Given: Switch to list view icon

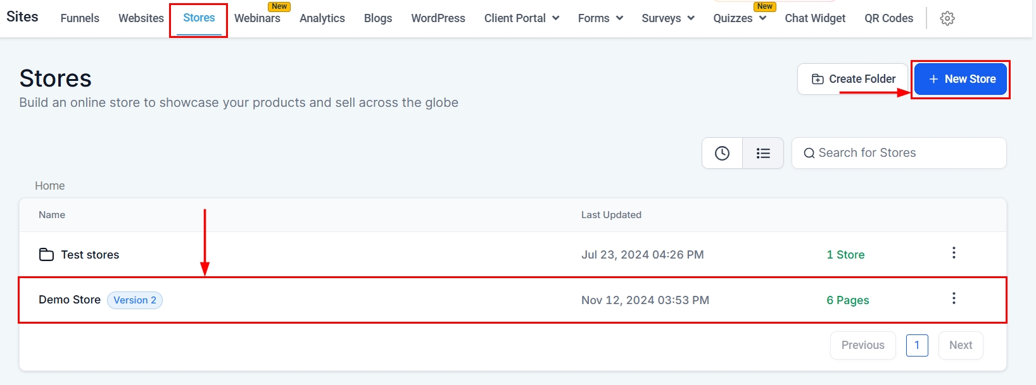Looking at the screenshot, I should coord(763,153).
